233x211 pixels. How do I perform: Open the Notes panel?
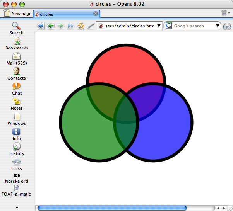16,104
